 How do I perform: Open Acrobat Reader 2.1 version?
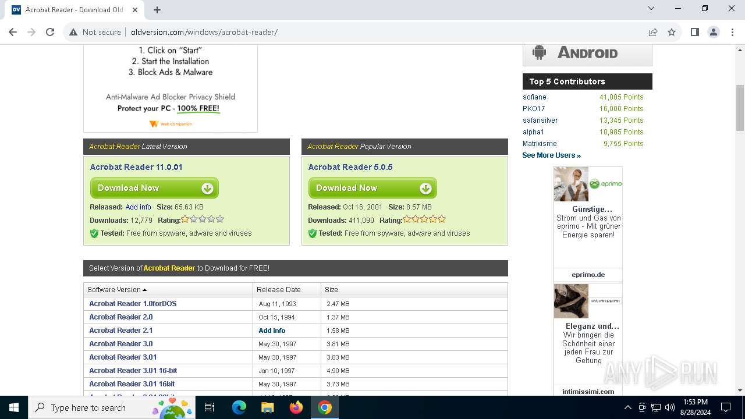[x=121, y=331]
